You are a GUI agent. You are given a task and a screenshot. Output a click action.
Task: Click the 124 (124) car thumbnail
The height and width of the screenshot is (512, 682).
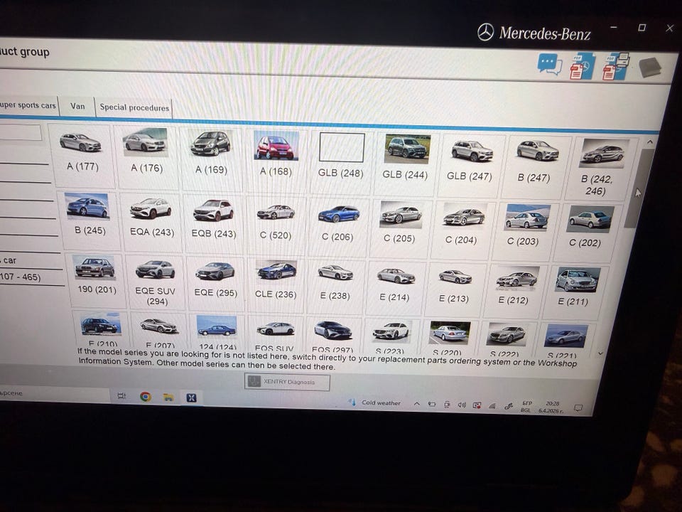tap(217, 326)
